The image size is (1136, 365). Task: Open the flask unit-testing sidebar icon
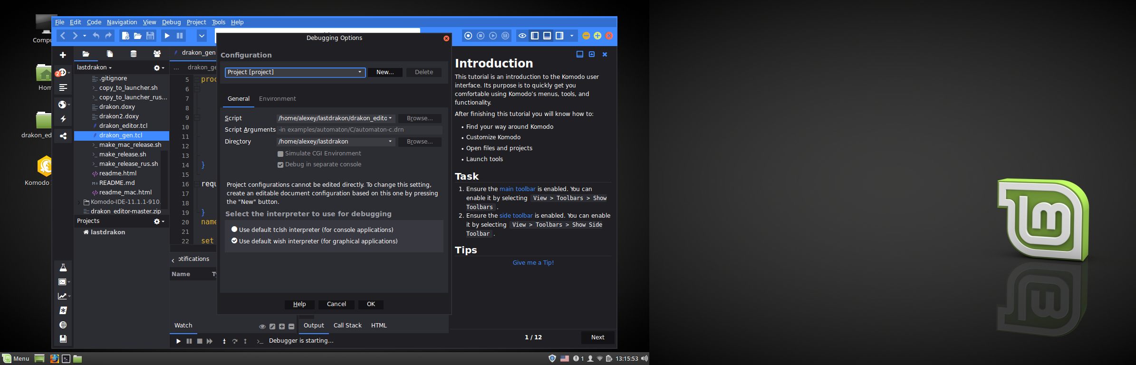click(x=63, y=268)
